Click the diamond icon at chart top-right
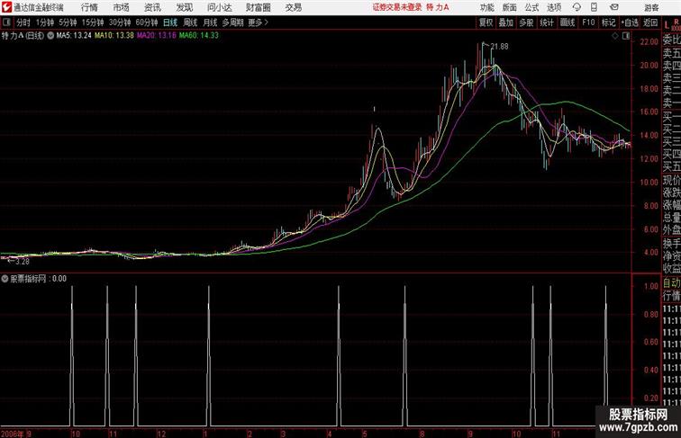681x438 pixels. point(615,36)
